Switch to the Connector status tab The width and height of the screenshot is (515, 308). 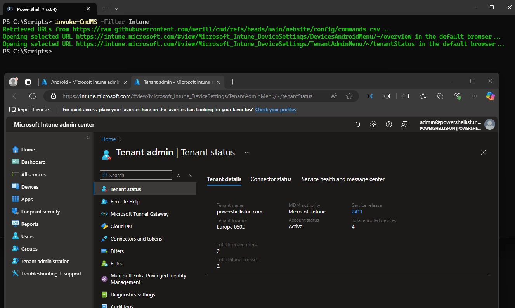point(271,179)
